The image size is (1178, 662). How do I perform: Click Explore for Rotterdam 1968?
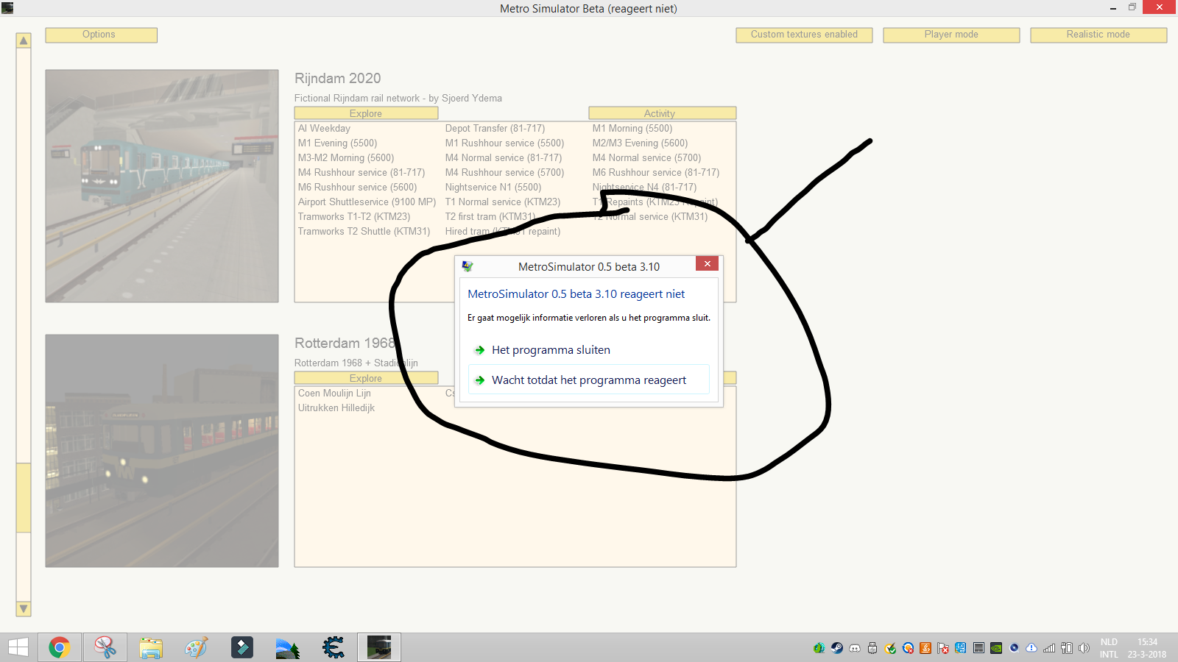coord(366,378)
